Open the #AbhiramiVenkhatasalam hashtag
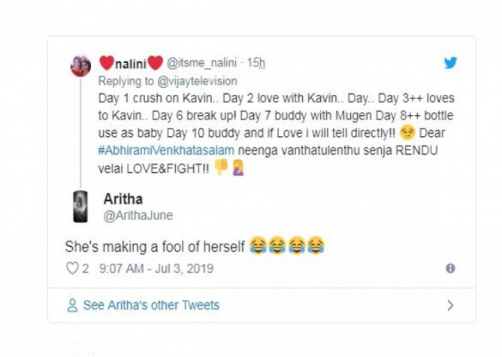Image resolution: width=502 pixels, height=357 pixels. point(166,150)
